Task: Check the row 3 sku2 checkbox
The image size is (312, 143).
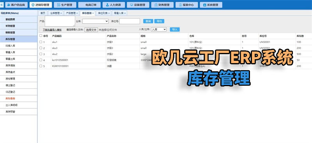Action: [41, 54]
